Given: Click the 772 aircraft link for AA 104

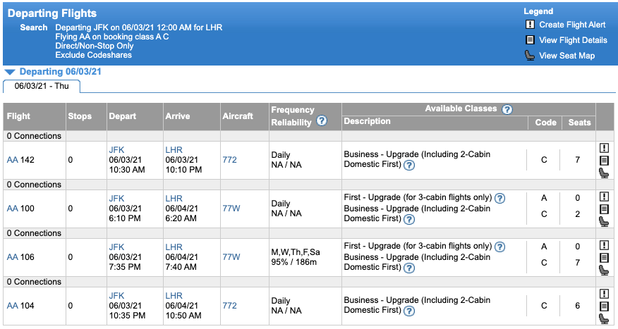Looking at the screenshot, I should (x=229, y=306).
